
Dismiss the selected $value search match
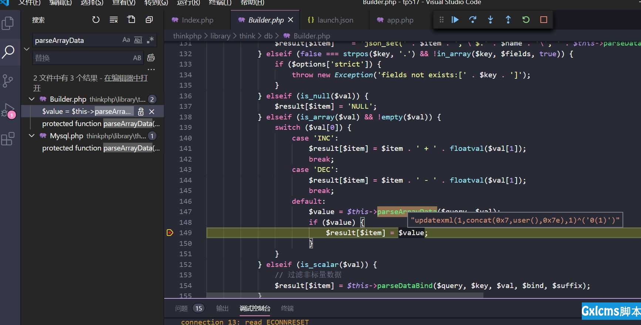[152, 111]
